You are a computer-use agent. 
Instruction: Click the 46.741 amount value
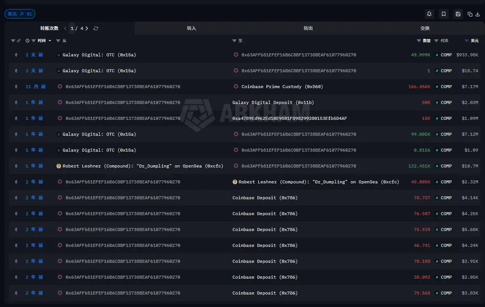[422, 245]
